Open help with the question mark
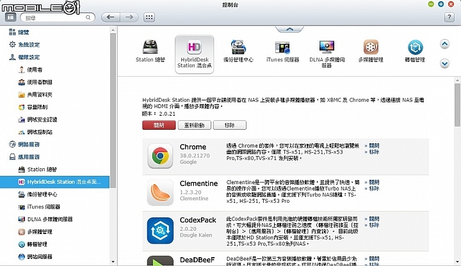The width and height of the screenshot is (461, 266). 449,17
